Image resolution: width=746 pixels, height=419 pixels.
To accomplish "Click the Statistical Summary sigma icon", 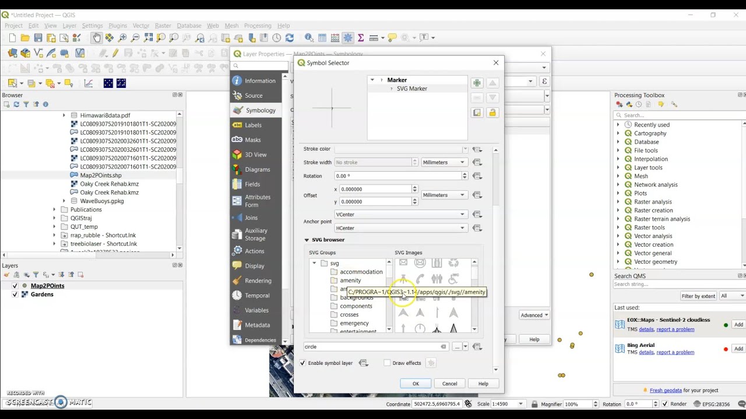I will point(361,38).
